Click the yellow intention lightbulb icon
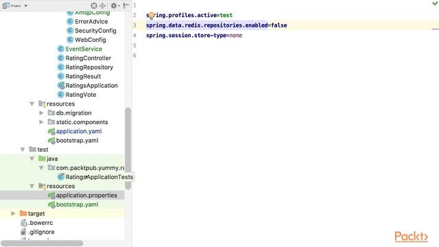 pyautogui.click(x=151, y=15)
